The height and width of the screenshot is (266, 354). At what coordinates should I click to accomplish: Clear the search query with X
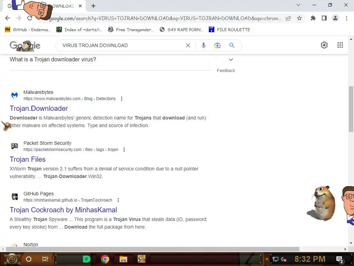188,45
